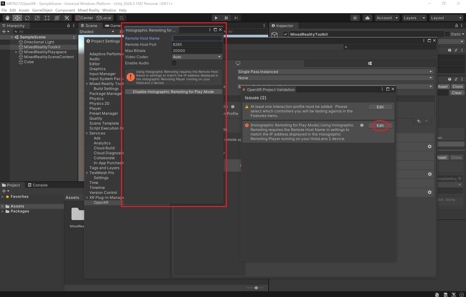466x297 pixels.
Task: Select Player in Project Settings list
Action: coord(95,109)
